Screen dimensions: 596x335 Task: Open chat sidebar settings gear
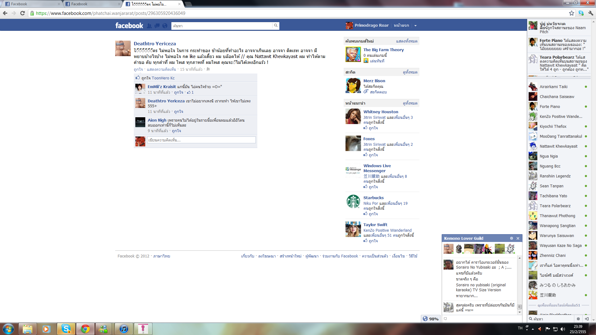click(x=578, y=319)
